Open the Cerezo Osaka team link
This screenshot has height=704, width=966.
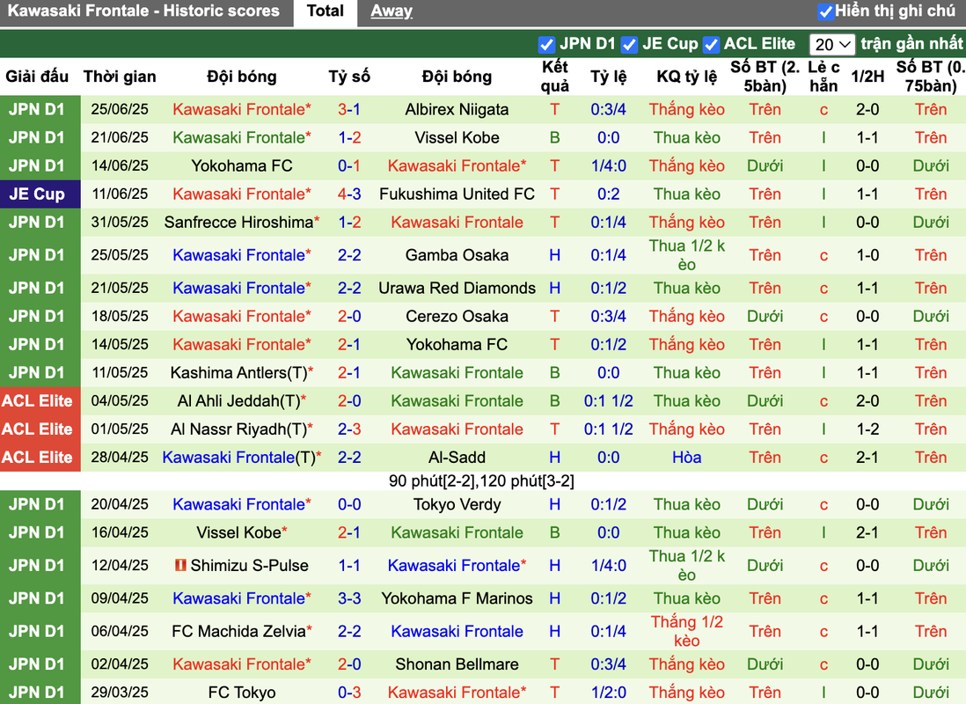[x=457, y=316]
